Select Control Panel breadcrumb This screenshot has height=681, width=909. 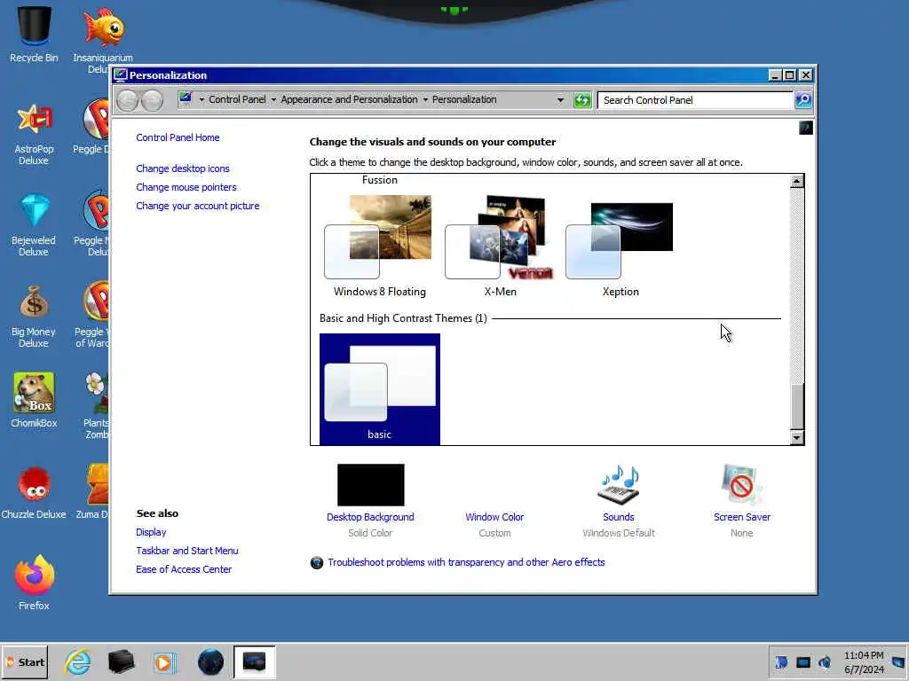click(x=237, y=99)
